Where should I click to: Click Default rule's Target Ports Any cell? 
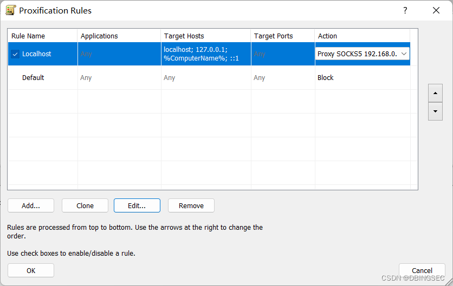[x=283, y=77]
